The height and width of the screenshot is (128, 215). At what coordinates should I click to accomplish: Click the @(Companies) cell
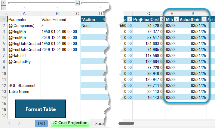(x=24, y=25)
